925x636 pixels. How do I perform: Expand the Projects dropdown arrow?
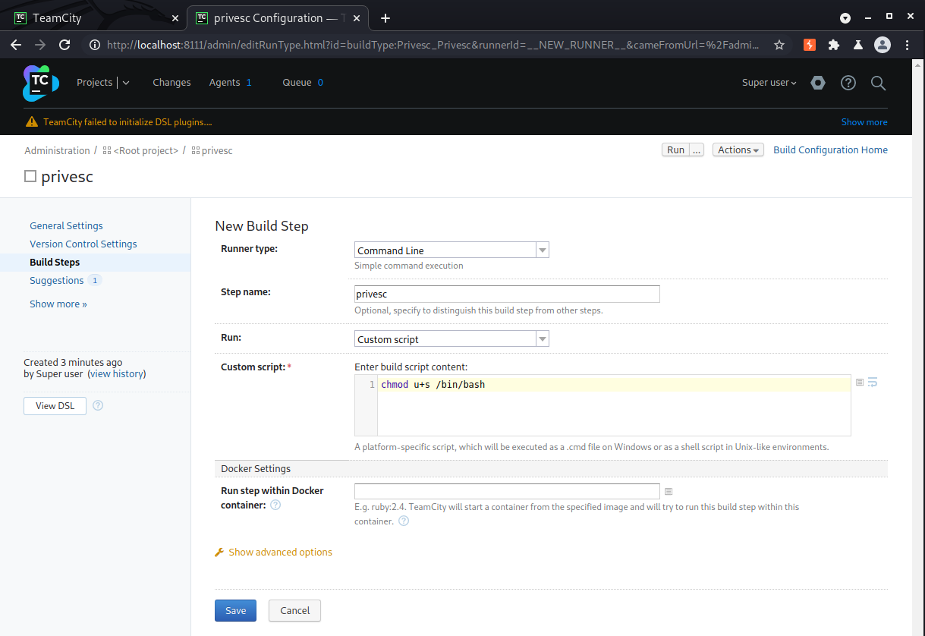126,83
